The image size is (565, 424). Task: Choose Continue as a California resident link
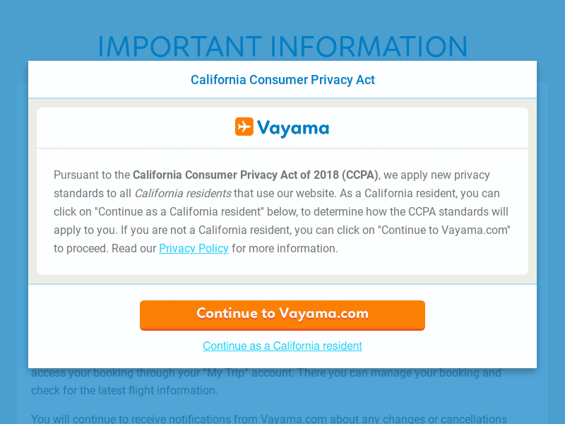click(x=282, y=346)
